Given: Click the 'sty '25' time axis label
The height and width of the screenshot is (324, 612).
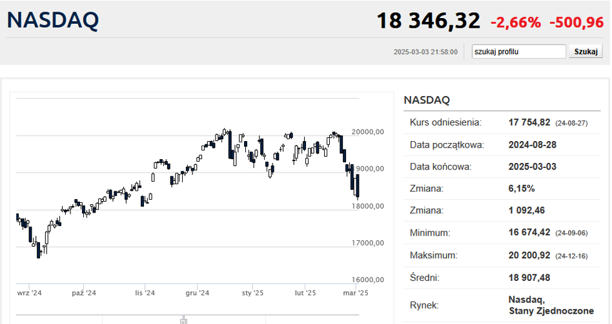Looking at the screenshot, I should pyautogui.click(x=252, y=292).
